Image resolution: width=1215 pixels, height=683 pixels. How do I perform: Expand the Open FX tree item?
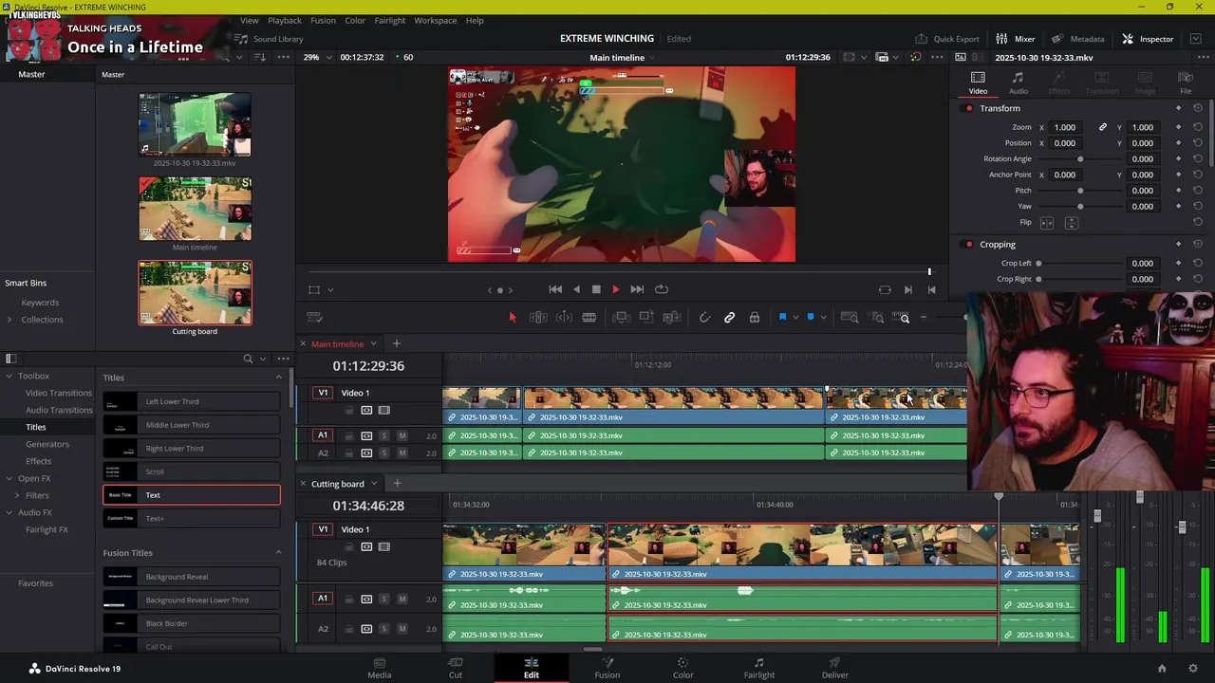point(9,478)
